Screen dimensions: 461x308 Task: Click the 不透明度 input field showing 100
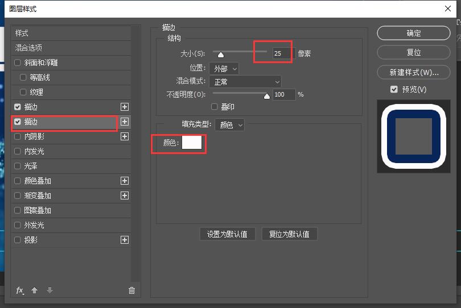[284, 94]
